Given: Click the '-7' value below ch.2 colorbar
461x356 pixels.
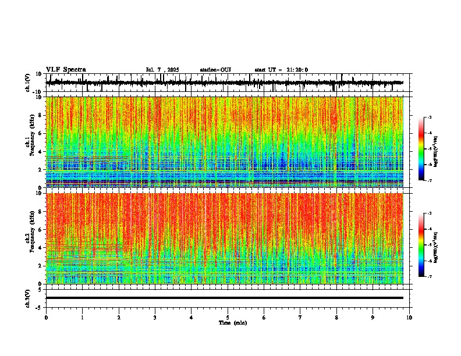Looking at the screenshot, I should (429, 276).
